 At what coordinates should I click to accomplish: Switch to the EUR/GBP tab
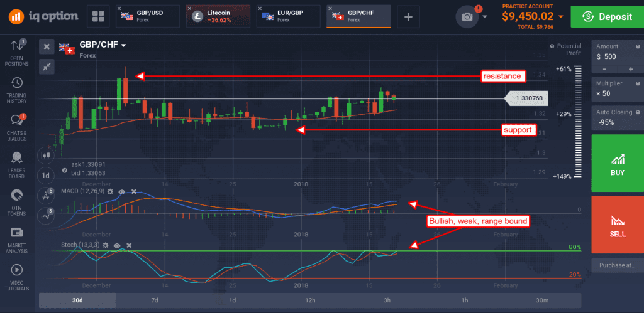pyautogui.click(x=289, y=16)
